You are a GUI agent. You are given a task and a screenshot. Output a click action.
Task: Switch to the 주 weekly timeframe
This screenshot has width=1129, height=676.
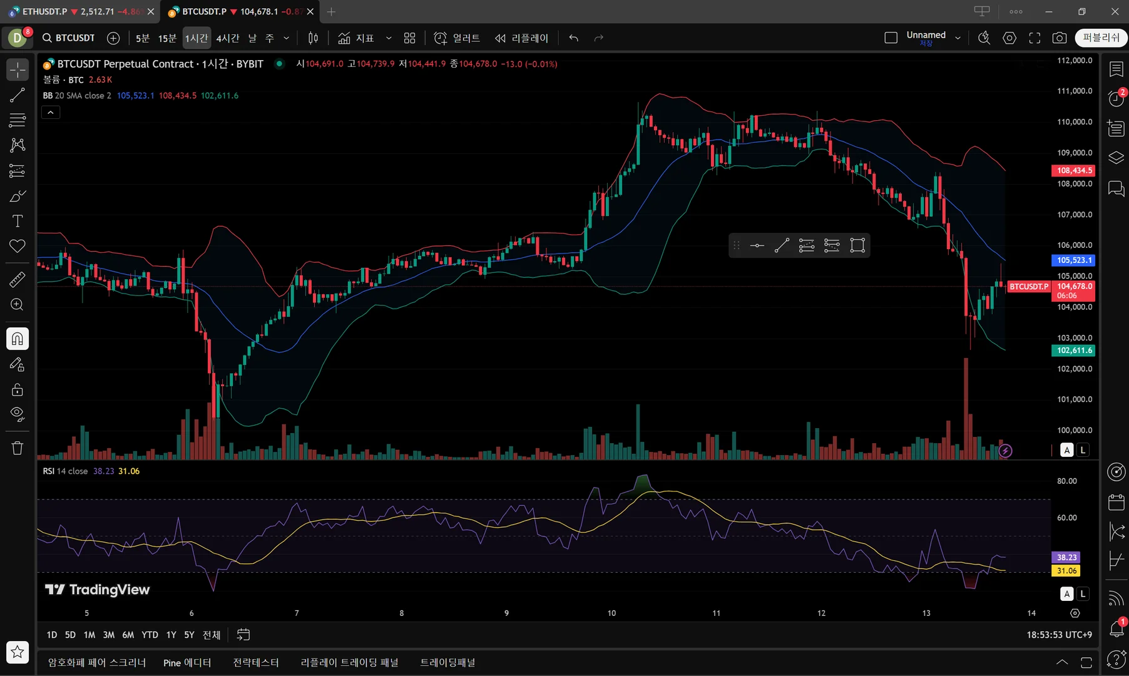click(x=270, y=38)
